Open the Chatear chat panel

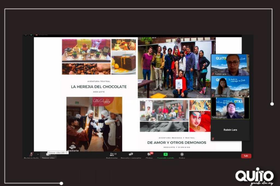(x=149, y=155)
